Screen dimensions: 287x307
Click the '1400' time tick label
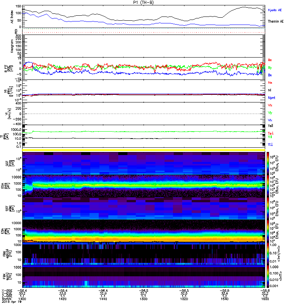click(x=22, y=299)
